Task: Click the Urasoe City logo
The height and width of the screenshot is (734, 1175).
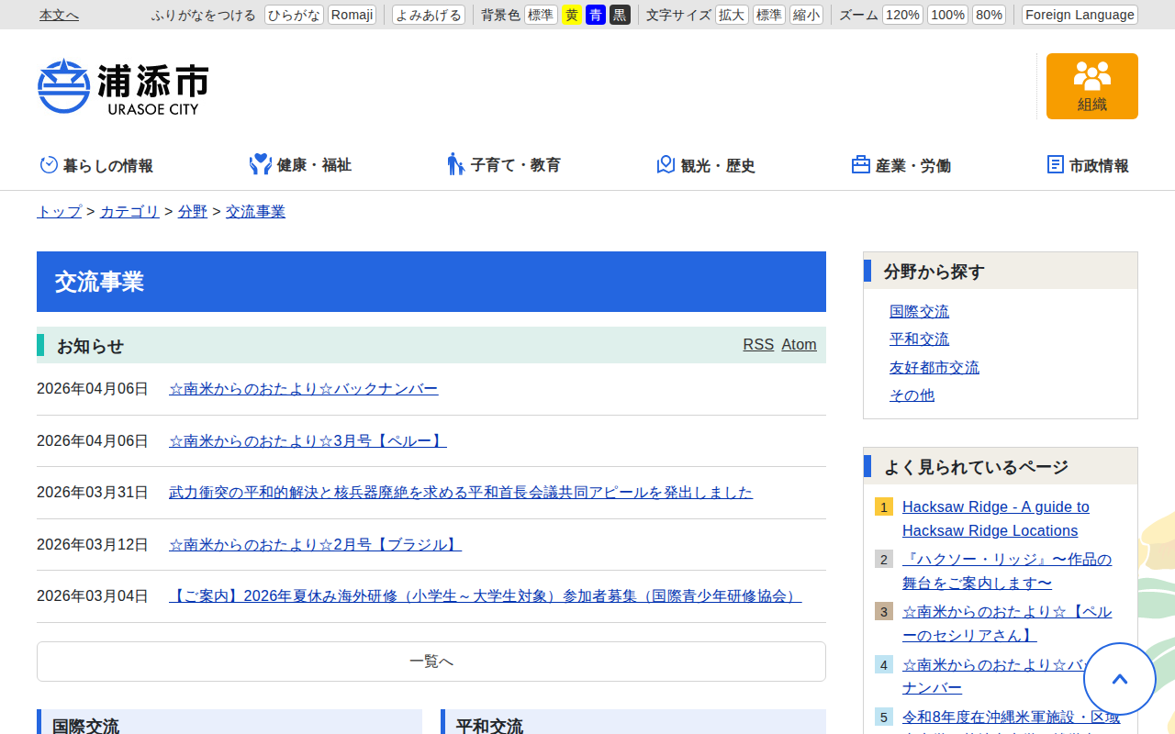Action: tap(123, 86)
